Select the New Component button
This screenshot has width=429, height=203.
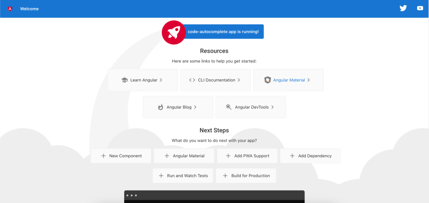(x=121, y=156)
